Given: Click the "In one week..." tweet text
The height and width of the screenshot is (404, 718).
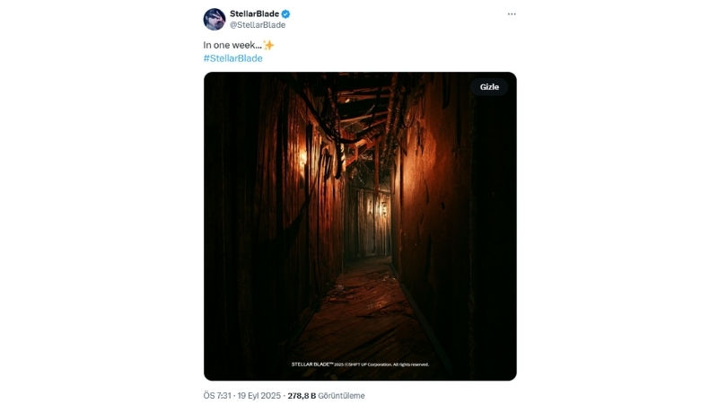Looking at the screenshot, I should click(232, 45).
